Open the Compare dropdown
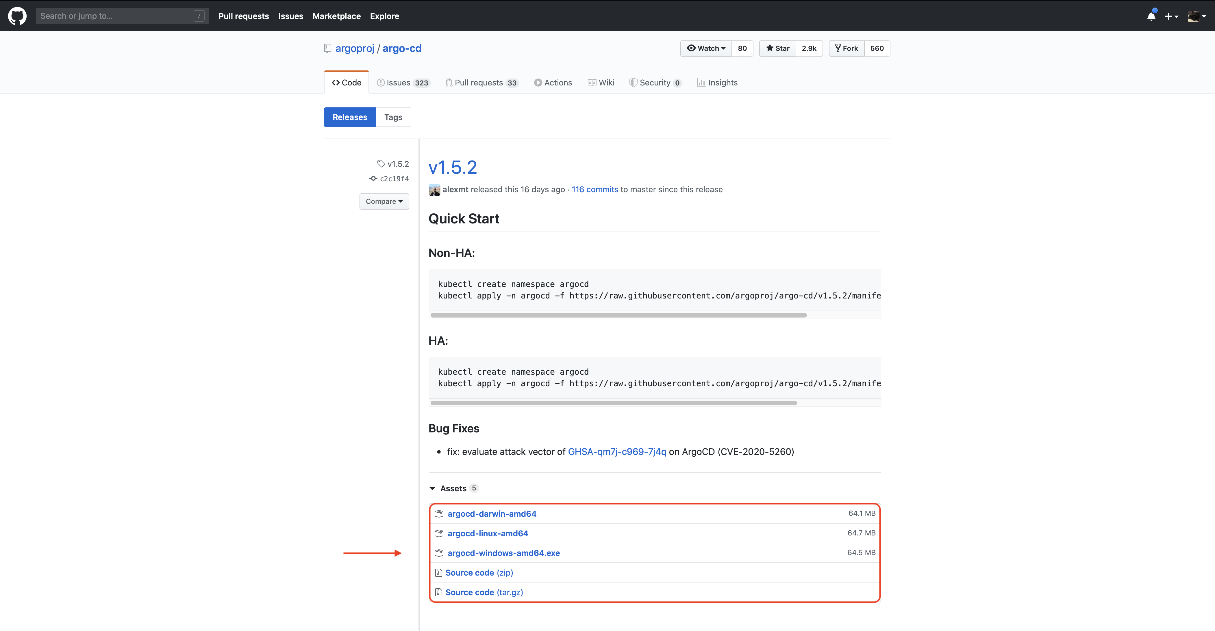1215x631 pixels. point(384,201)
